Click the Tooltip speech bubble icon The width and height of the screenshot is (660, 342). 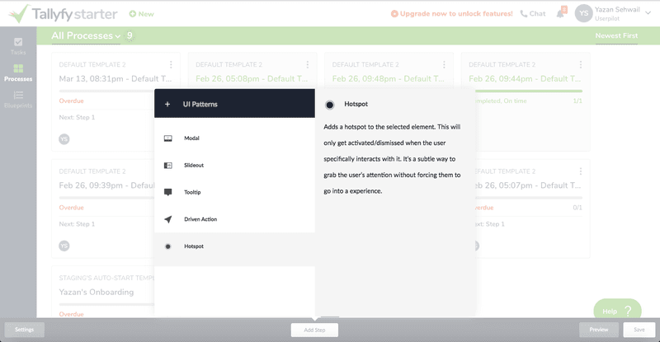click(x=168, y=192)
